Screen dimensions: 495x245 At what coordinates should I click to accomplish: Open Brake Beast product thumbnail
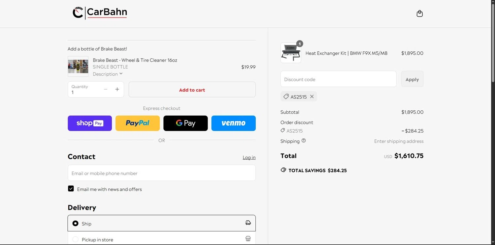tap(78, 66)
